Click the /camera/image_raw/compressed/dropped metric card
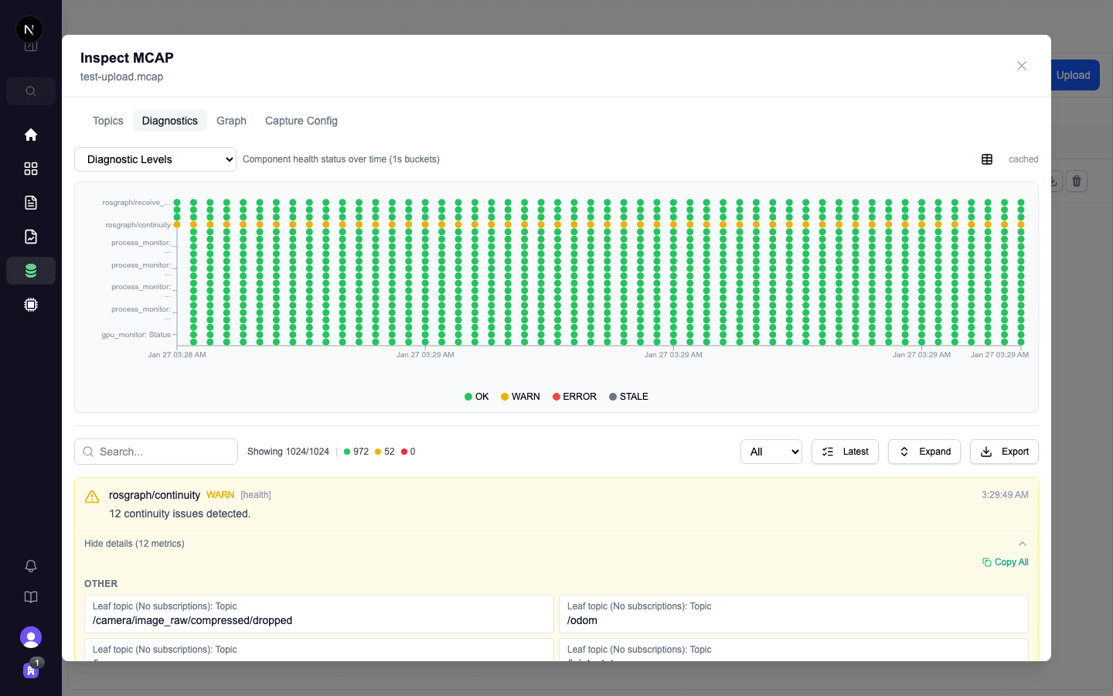This screenshot has width=1113, height=696. 319,614
